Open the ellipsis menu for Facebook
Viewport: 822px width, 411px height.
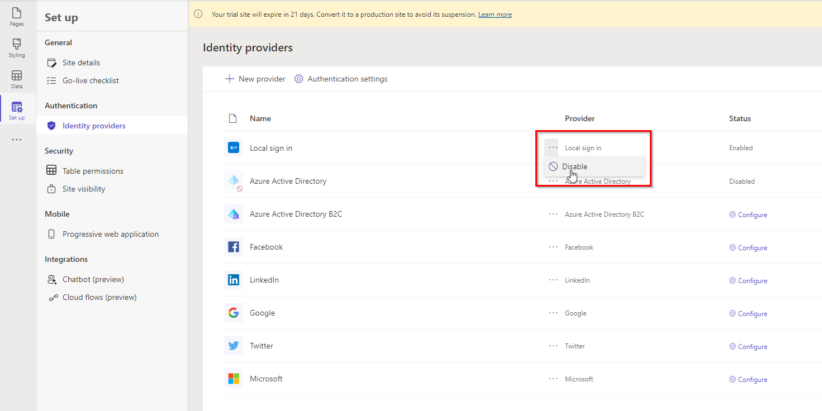coord(552,247)
